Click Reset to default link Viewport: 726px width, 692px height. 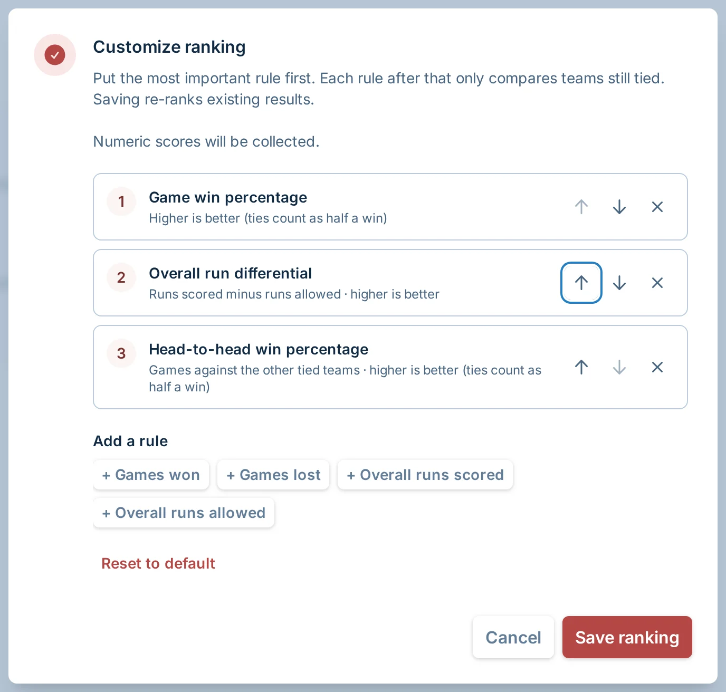click(x=158, y=563)
